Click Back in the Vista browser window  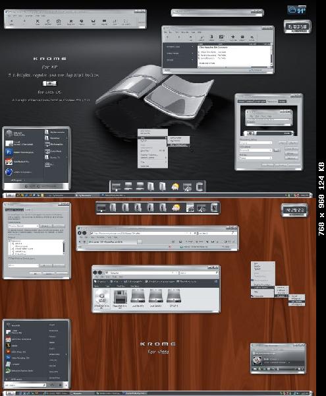(x=80, y=233)
